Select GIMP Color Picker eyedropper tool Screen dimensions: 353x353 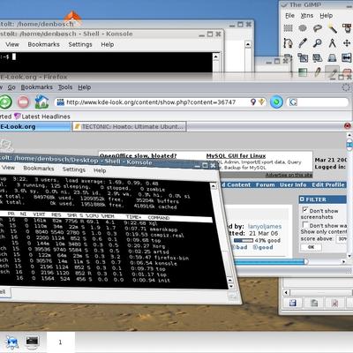[303, 43]
